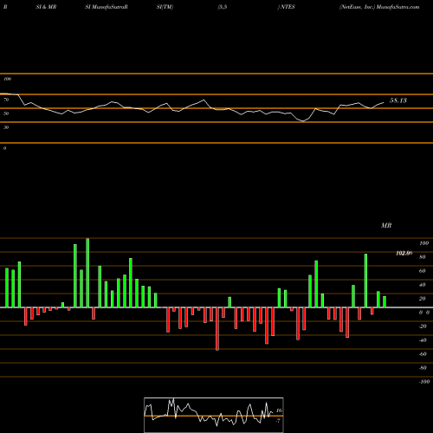Click the RSI axis label 70
Viewport: 433px width, 433px height.
(x=6, y=100)
